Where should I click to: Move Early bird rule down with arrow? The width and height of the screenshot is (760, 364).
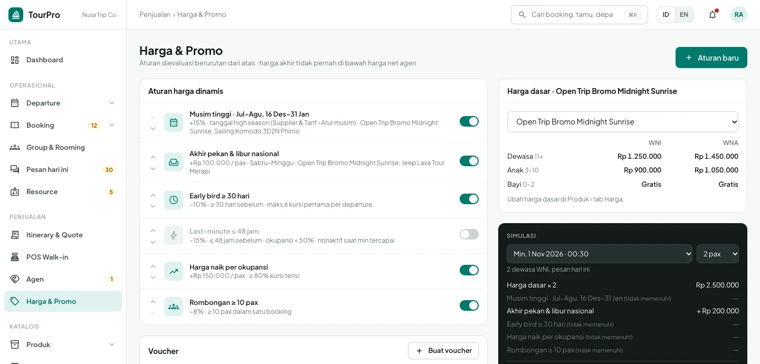[x=153, y=206]
